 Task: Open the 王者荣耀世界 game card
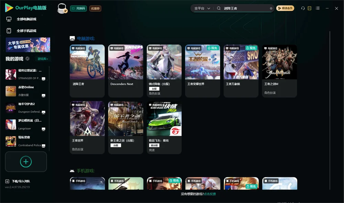pos(203,71)
